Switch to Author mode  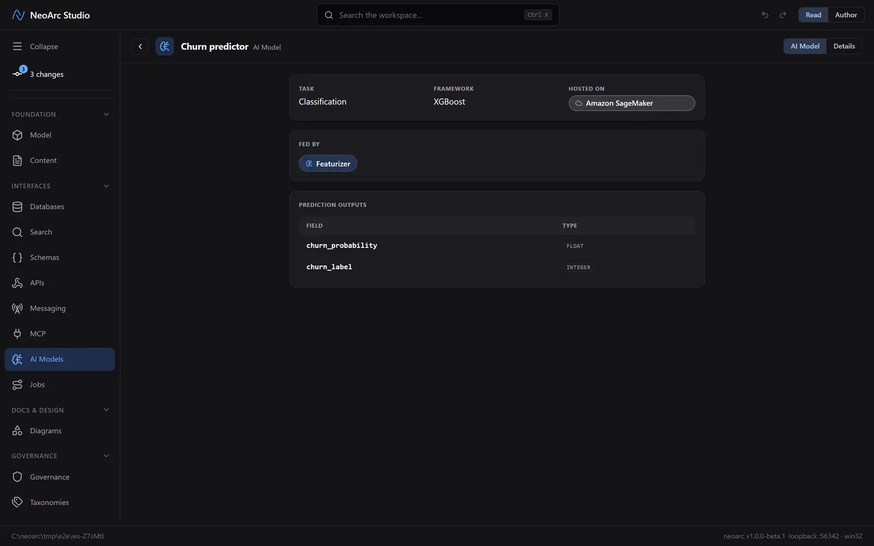coord(846,15)
